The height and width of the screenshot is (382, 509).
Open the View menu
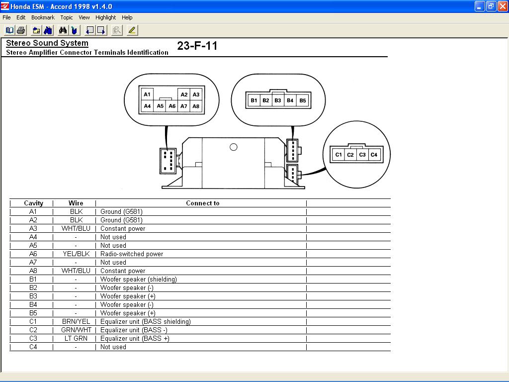pos(84,17)
